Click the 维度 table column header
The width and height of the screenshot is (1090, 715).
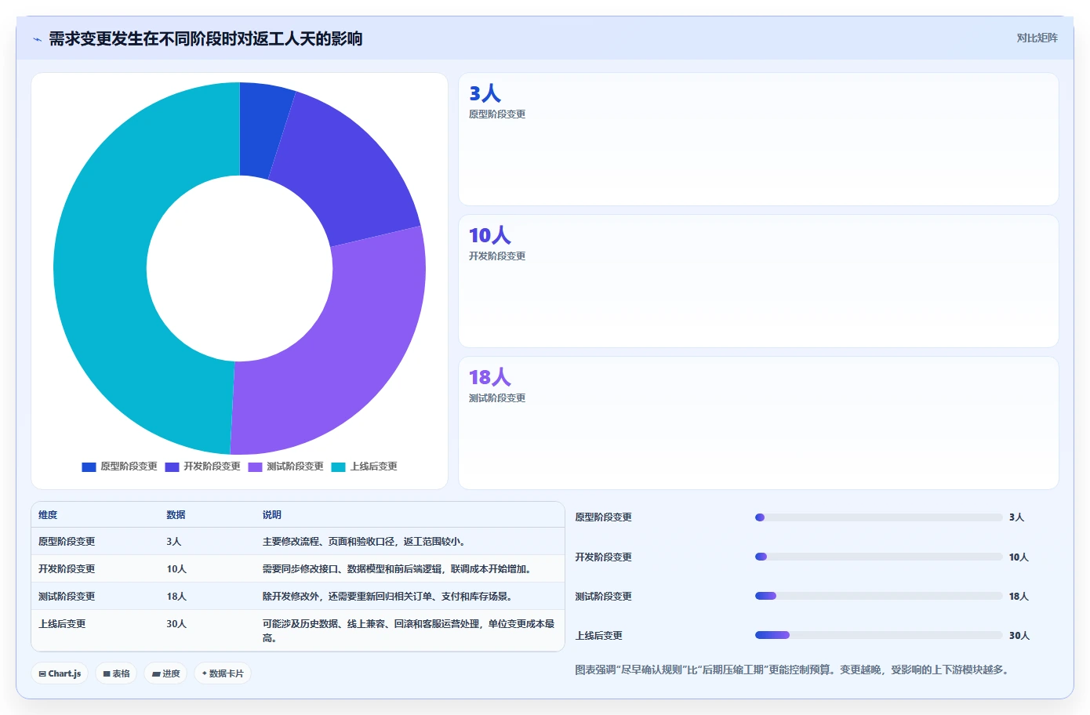[48, 515]
